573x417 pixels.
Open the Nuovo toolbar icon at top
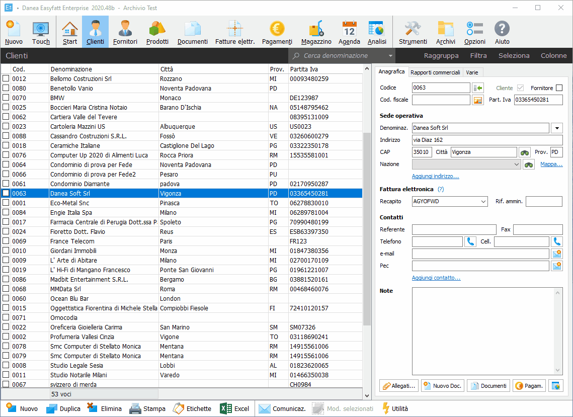pyautogui.click(x=14, y=32)
